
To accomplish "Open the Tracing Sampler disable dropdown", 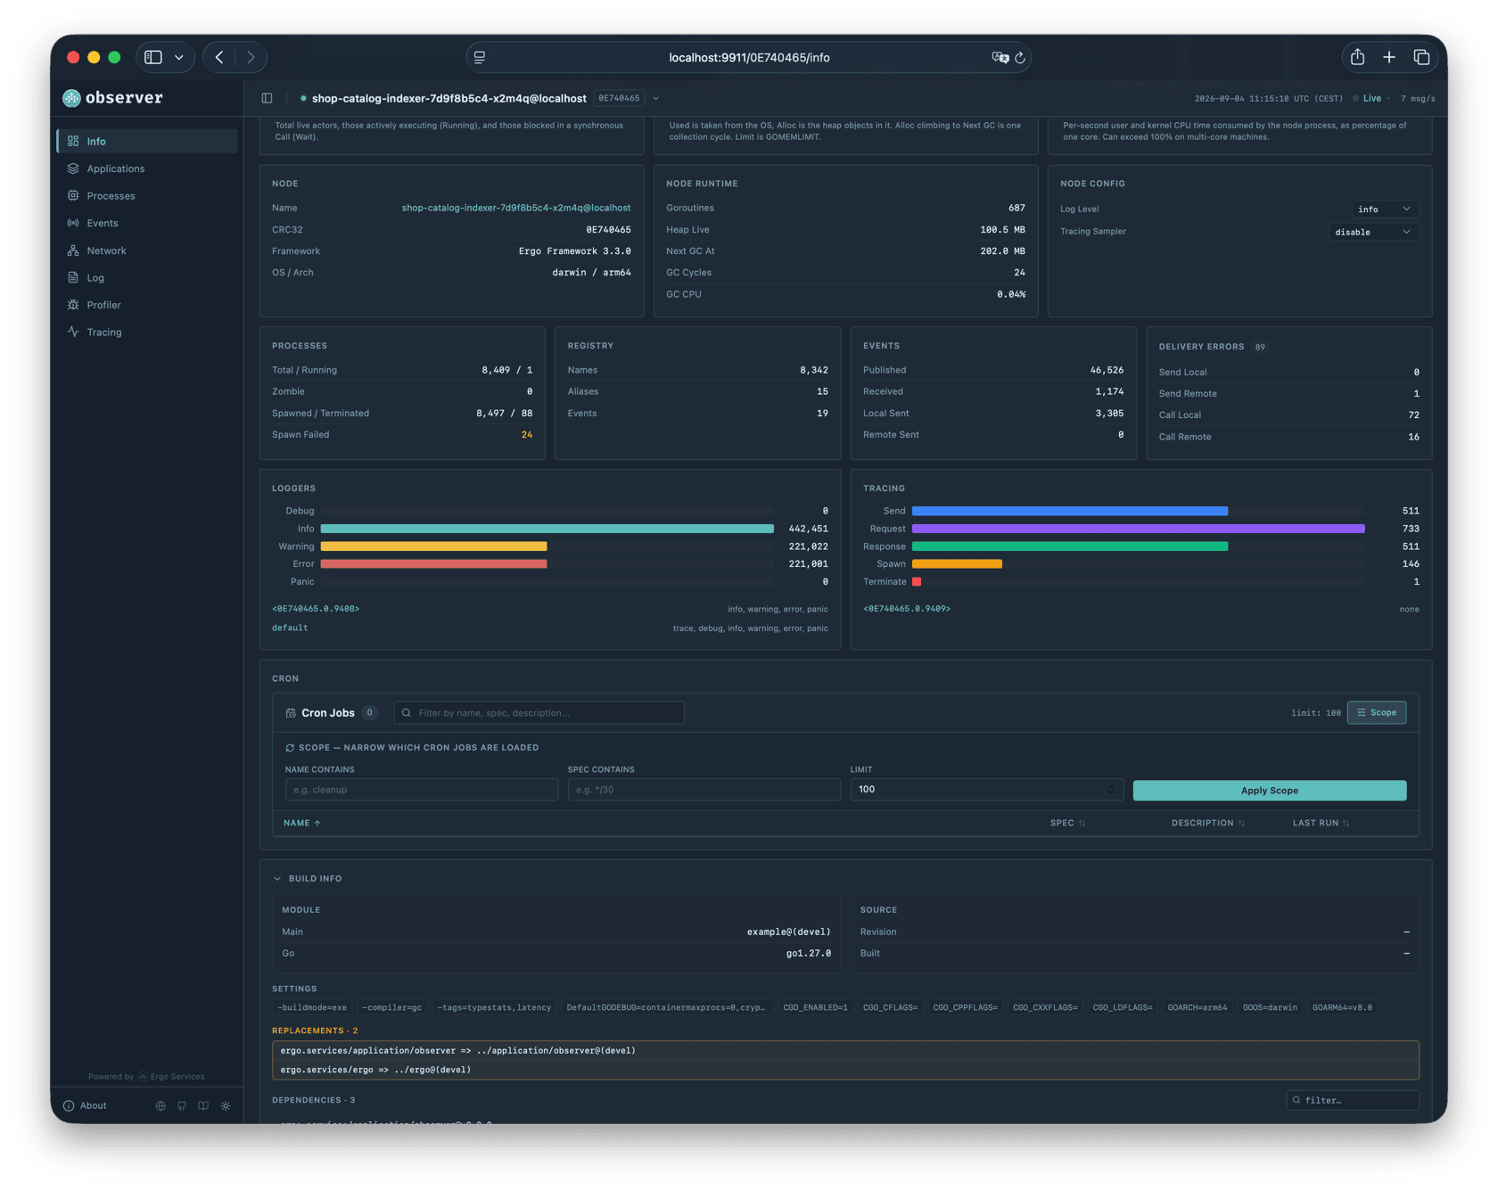I will (1374, 232).
